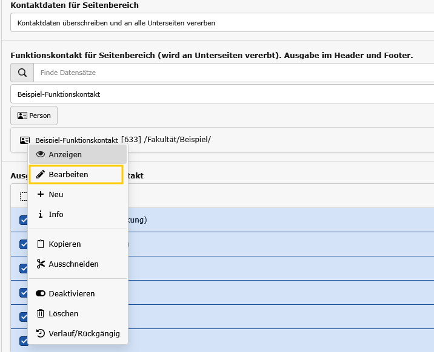
Task: Choose Info from the context menu
Action: point(56,215)
